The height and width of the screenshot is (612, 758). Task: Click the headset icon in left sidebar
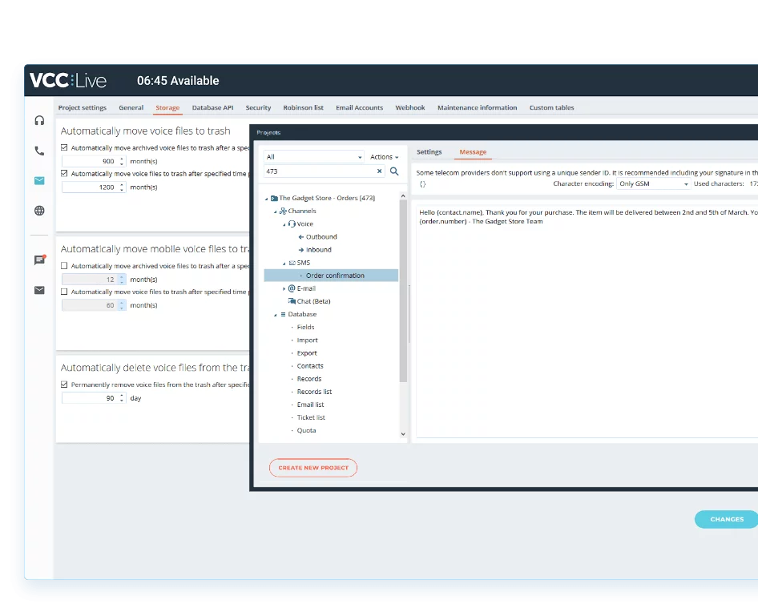point(39,120)
